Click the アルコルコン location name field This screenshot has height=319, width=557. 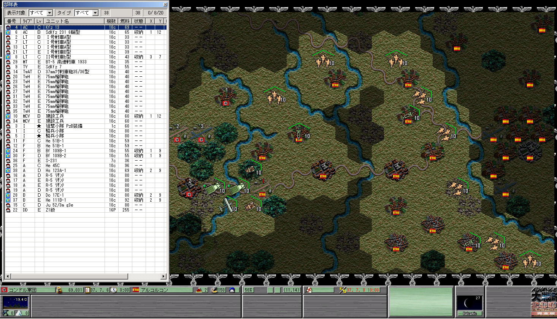pyautogui.click(x=166, y=290)
